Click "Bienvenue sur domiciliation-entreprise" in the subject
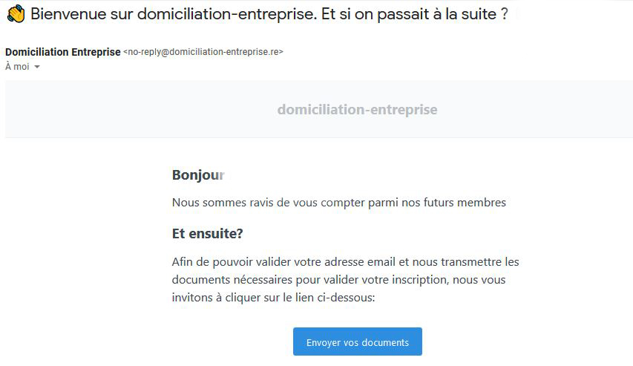This screenshot has width=633, height=366. point(174,14)
